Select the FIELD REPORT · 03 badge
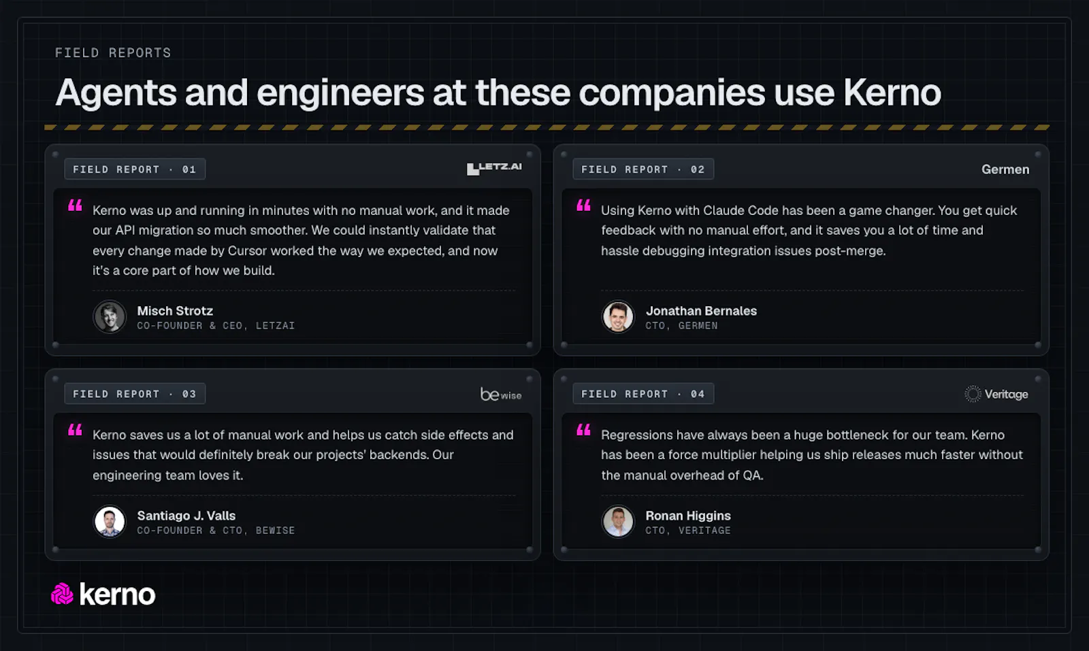 (135, 394)
